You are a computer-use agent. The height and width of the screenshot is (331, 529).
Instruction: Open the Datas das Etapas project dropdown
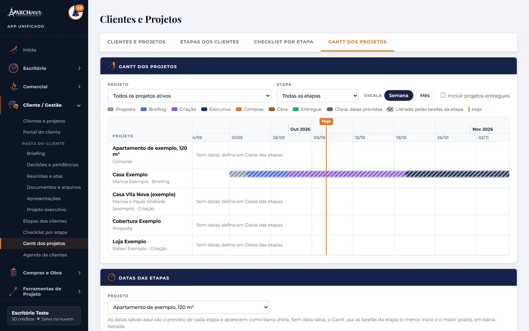pyautogui.click(x=189, y=307)
